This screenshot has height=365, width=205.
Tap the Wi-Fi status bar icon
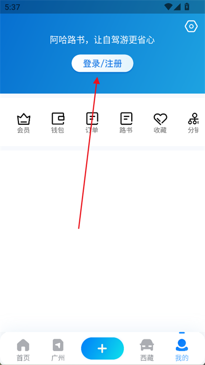[168, 7]
